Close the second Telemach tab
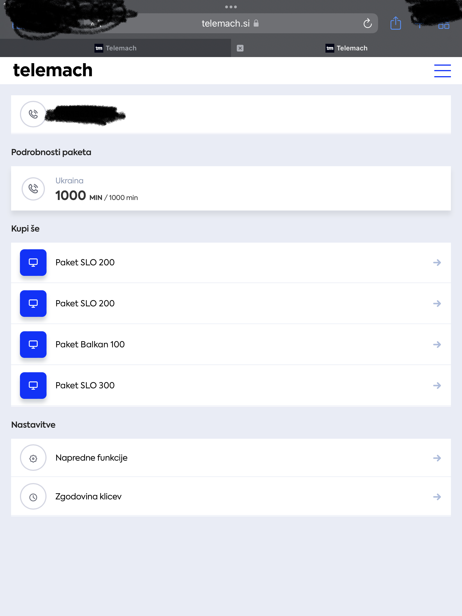The width and height of the screenshot is (462, 616). (x=240, y=48)
